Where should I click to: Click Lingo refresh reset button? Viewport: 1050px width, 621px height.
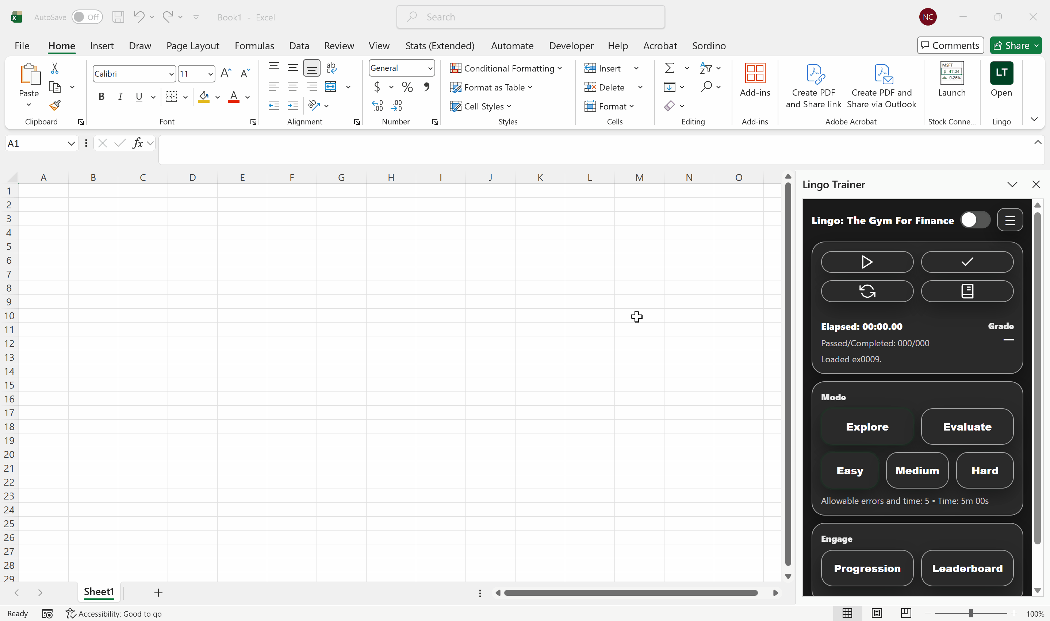(x=867, y=291)
